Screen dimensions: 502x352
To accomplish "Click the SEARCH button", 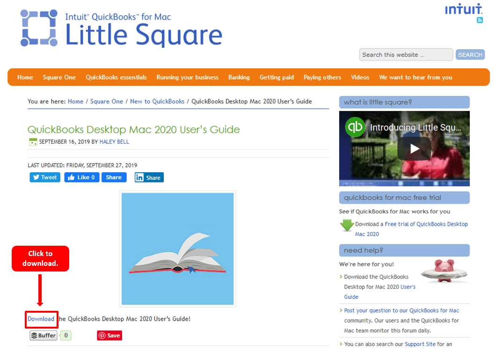I will pos(470,54).
